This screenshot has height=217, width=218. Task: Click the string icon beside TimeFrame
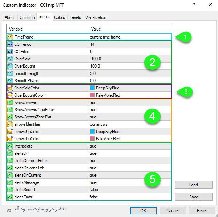tap(10, 37)
